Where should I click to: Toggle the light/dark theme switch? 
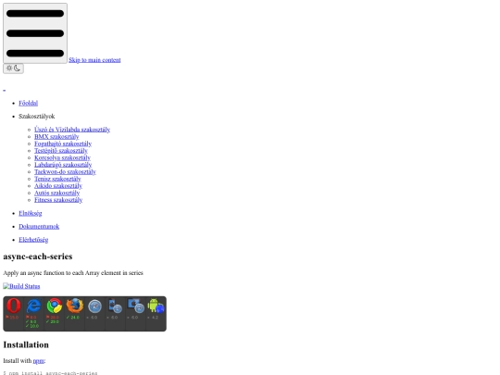point(13,69)
